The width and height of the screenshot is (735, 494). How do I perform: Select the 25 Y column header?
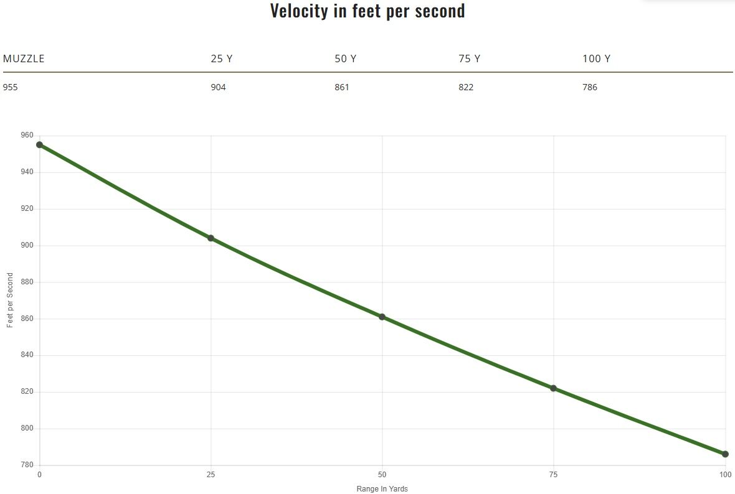221,58
